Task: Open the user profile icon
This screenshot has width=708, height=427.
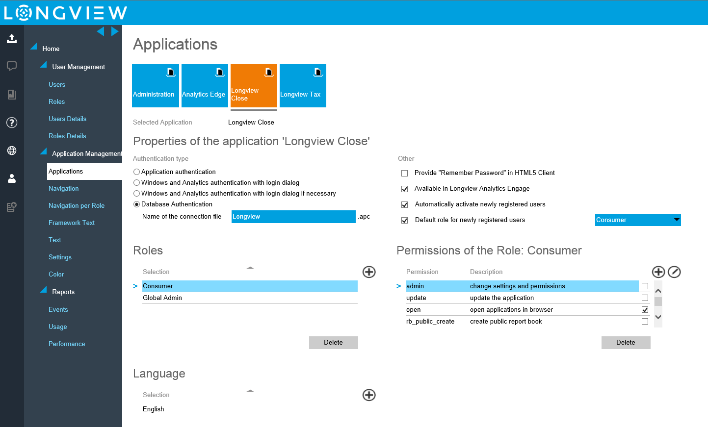Action: [x=11, y=178]
